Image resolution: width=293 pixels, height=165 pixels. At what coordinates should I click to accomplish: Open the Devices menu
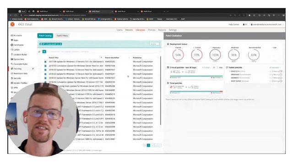129,30
